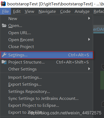Click the IntelliJ IDEA logo icon
The image size is (104, 118).
pos(3,4)
